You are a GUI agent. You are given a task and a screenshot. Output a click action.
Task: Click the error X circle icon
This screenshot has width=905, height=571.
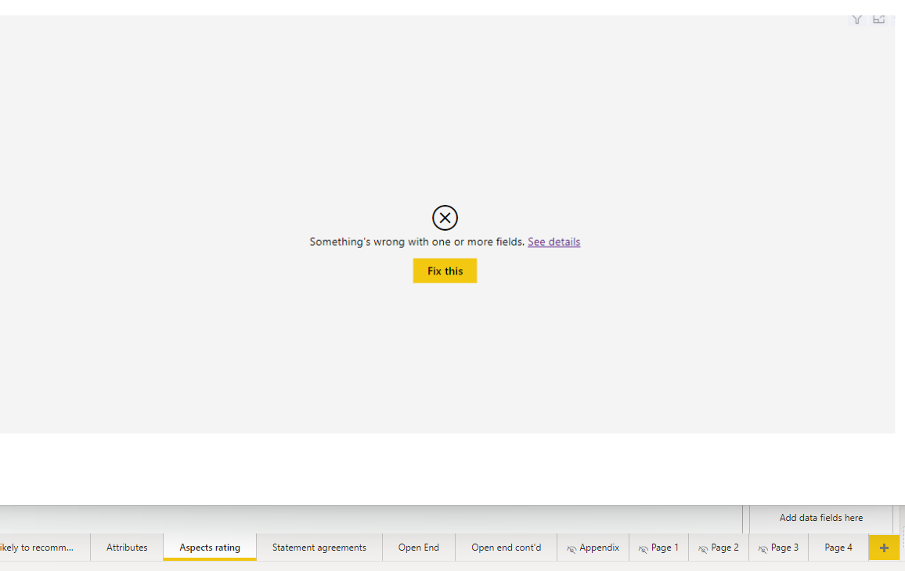click(x=445, y=218)
